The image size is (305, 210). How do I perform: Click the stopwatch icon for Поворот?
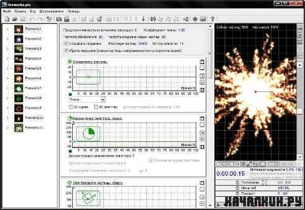coord(237,194)
